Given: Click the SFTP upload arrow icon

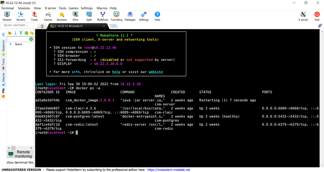Looking at the screenshot, I should point(21,33).
